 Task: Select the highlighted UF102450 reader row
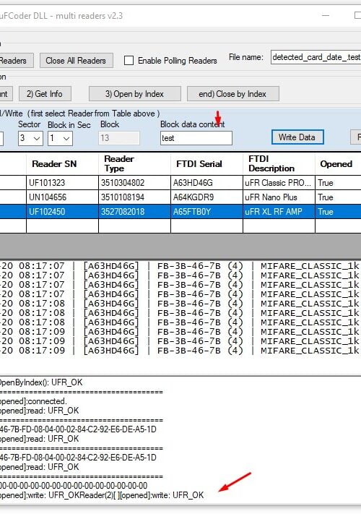180,211
